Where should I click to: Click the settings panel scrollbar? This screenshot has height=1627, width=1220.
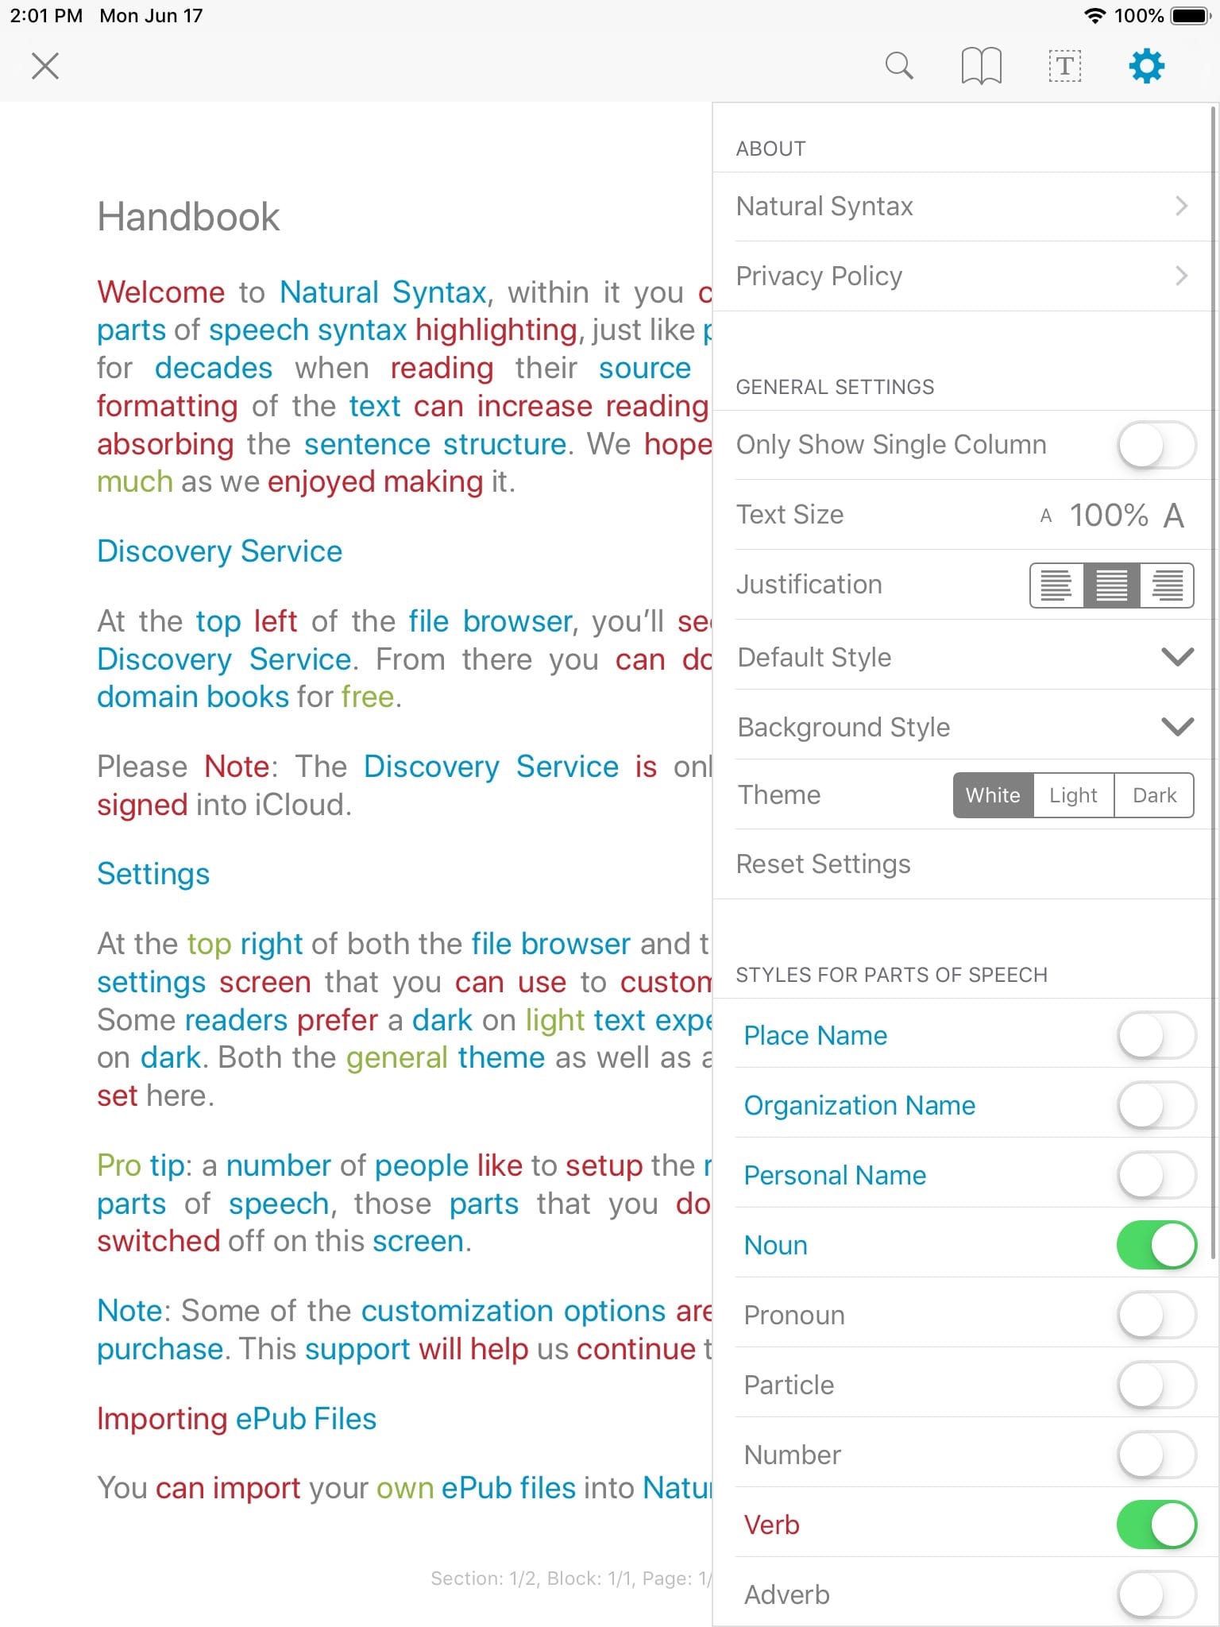click(1214, 683)
